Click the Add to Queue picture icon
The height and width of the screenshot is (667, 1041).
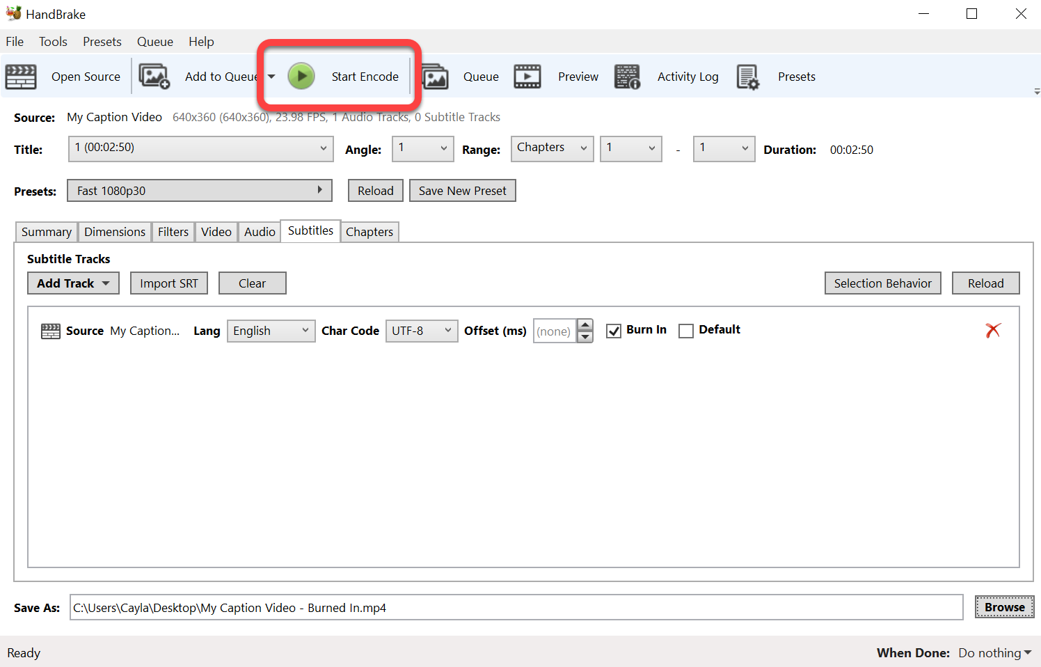(x=154, y=77)
